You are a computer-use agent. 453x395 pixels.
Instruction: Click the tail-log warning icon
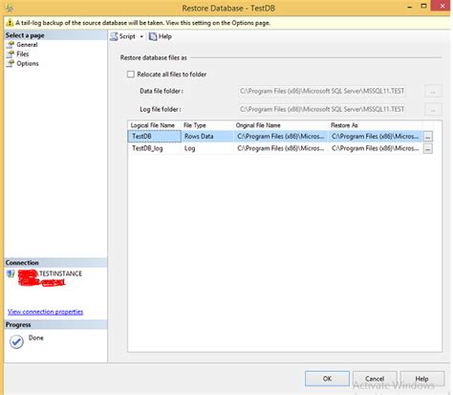(x=10, y=23)
